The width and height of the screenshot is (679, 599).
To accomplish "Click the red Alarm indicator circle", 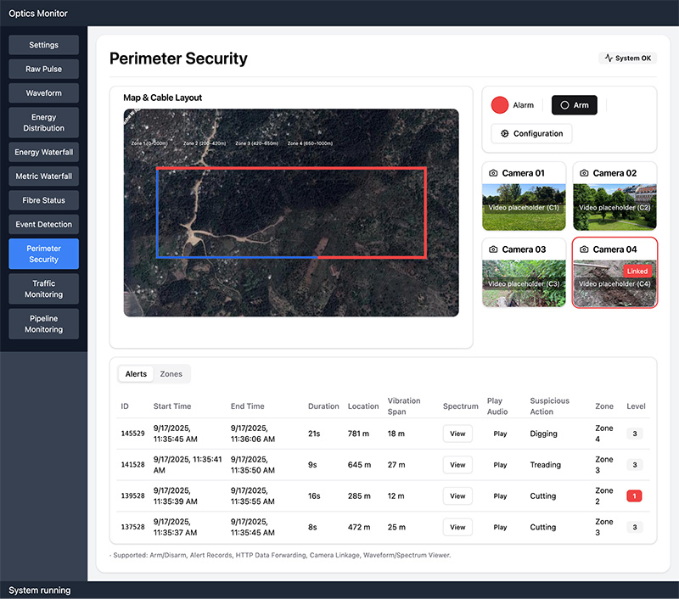I will click(x=500, y=105).
